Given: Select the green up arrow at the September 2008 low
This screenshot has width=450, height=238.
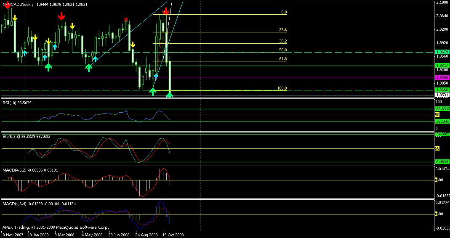Looking at the screenshot, I should (153, 91).
